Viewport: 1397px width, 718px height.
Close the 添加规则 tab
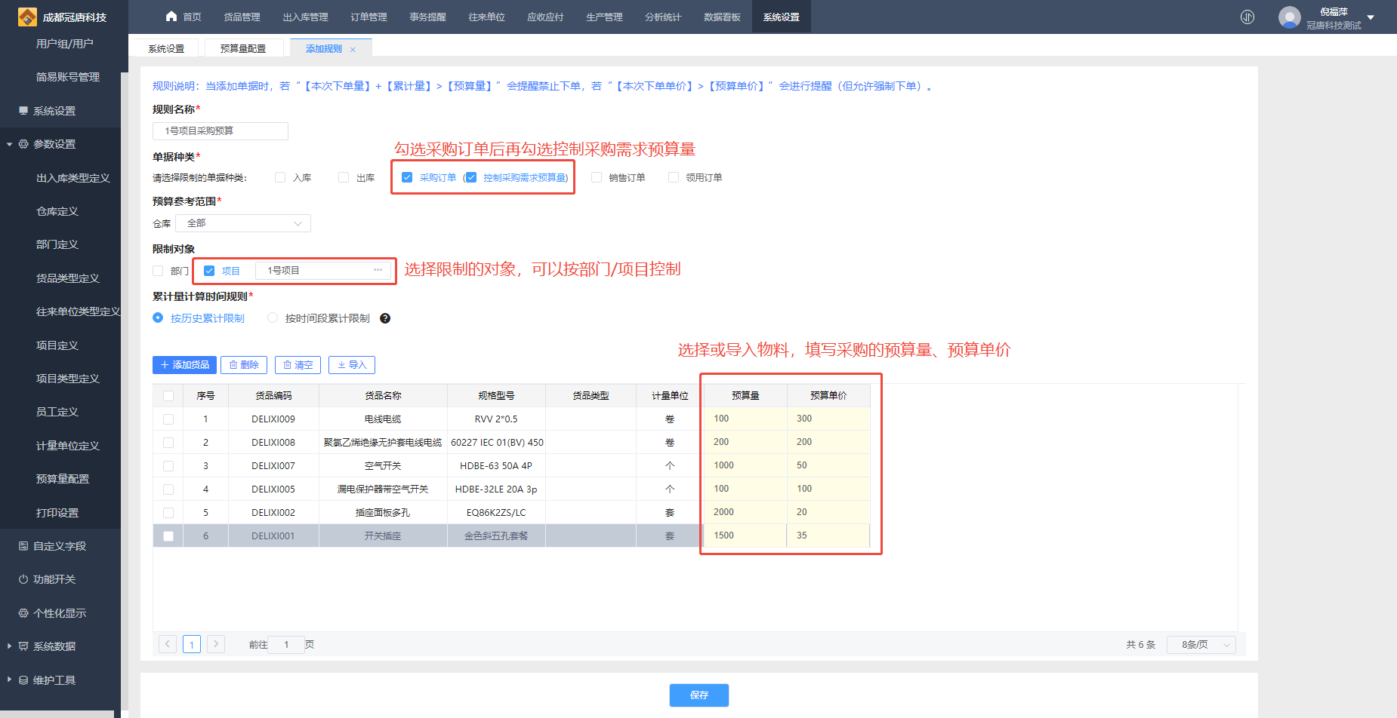(353, 49)
